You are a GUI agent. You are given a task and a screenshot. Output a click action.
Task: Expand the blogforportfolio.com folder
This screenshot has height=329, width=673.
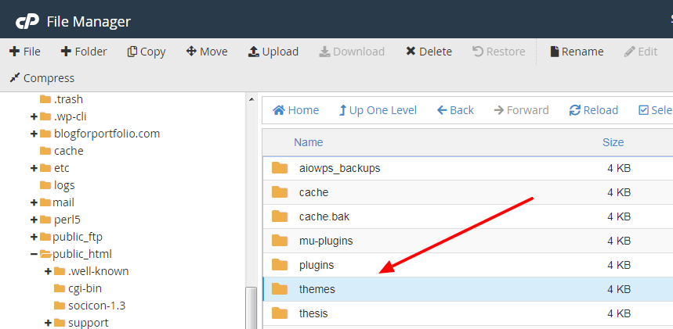(x=34, y=134)
